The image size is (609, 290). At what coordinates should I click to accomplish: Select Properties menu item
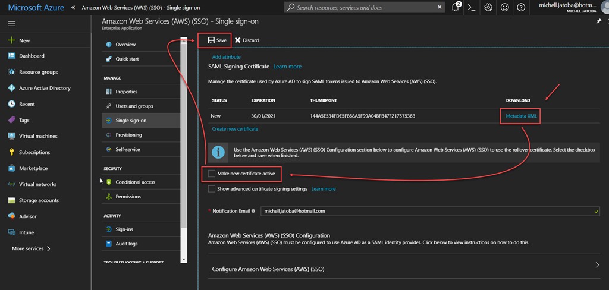click(140, 92)
